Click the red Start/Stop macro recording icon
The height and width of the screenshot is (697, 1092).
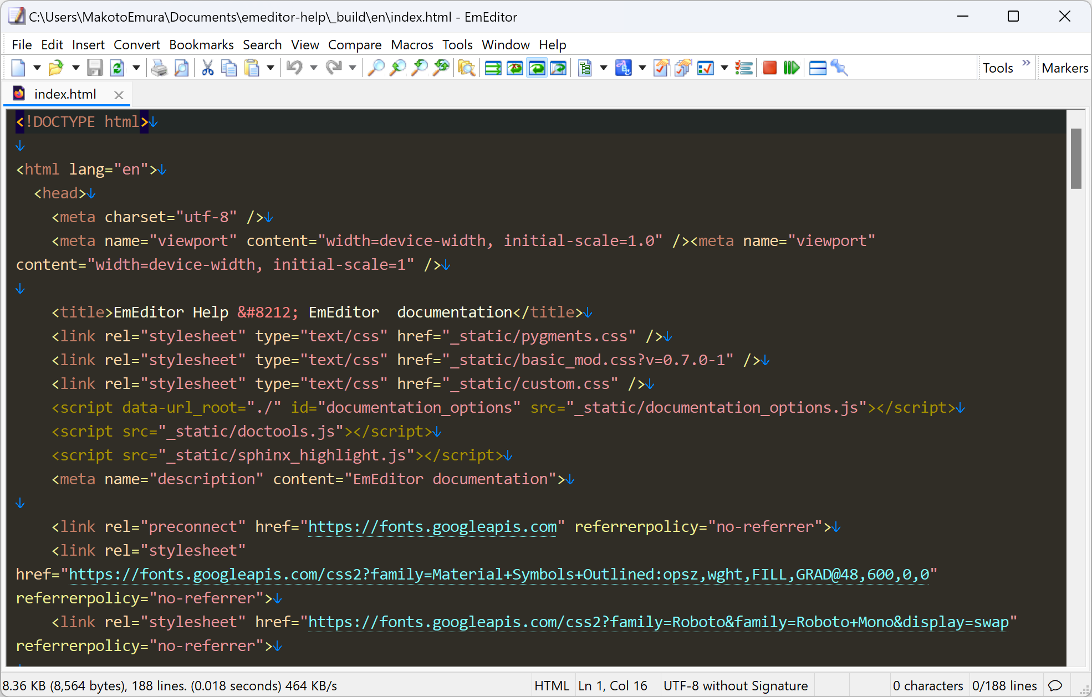[x=770, y=68]
